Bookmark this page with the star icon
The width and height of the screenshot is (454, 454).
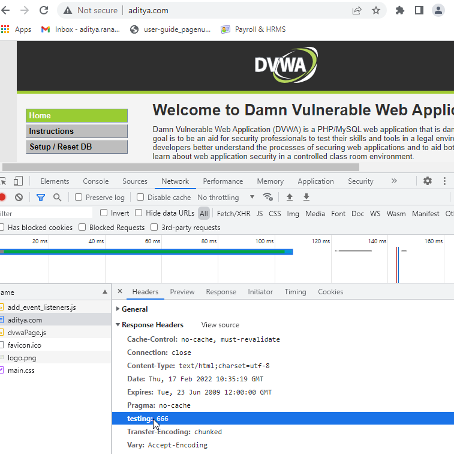376,11
